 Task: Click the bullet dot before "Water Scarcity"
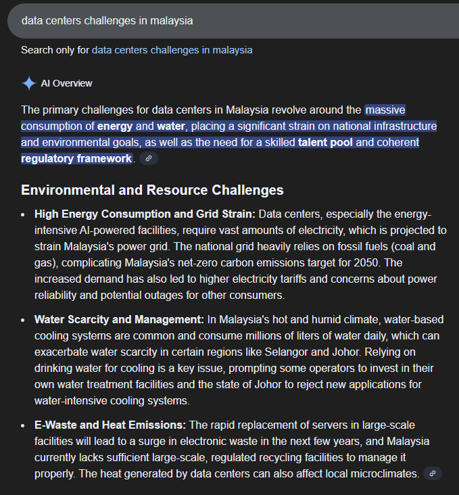coord(24,319)
